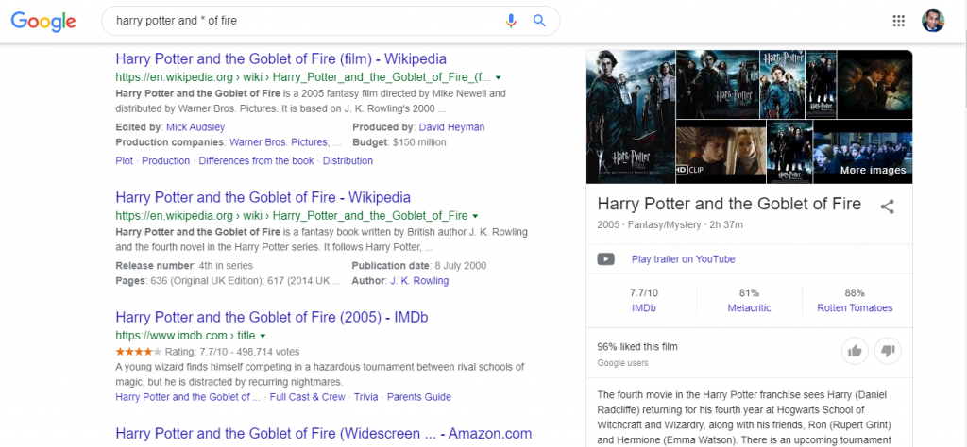This screenshot has width=967, height=447.
Task: Open the second poster in the top row
Action: coord(718,84)
